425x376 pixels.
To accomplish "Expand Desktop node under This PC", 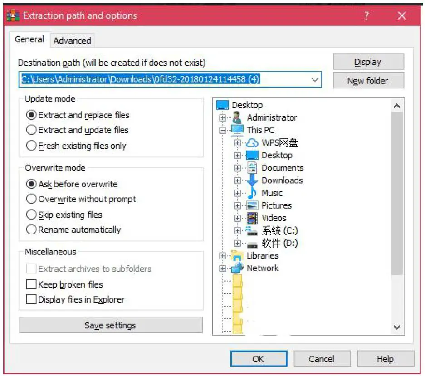I will [237, 155].
